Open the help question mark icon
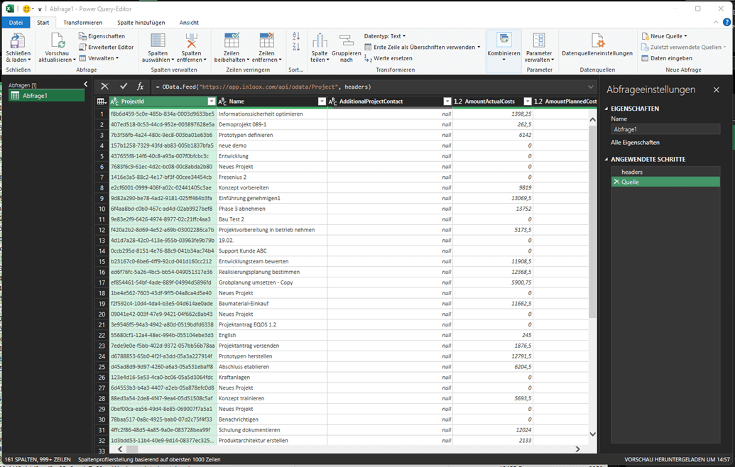This screenshot has width=735, height=467. pos(727,22)
